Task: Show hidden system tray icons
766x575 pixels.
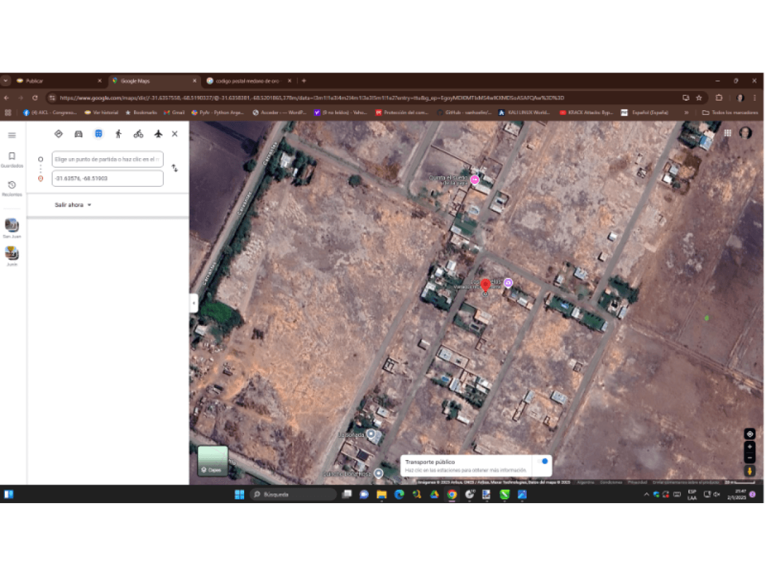Action: coord(646,495)
